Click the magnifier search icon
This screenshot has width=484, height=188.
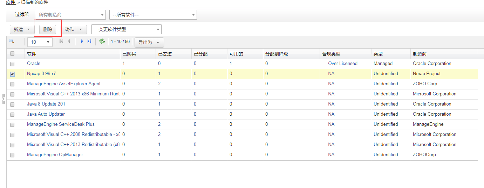pyautogui.click(x=11, y=42)
